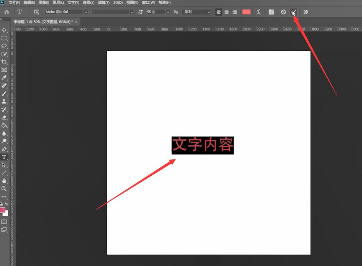Image resolution: width=362 pixels, height=266 pixels.
Task: Select the Eraser tool
Action: (4, 118)
